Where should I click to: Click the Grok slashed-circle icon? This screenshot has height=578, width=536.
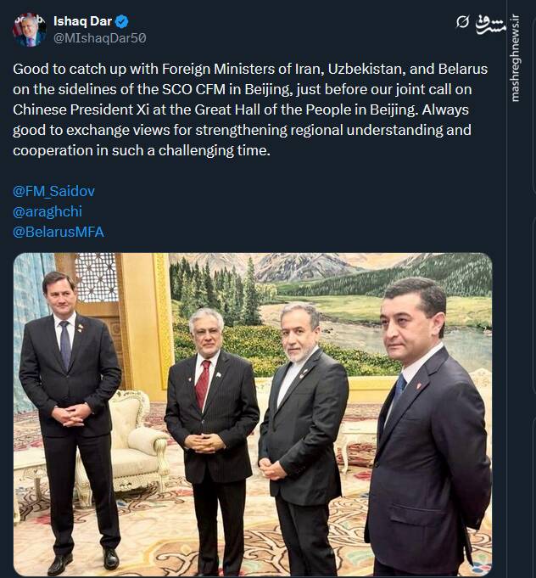tap(462, 21)
